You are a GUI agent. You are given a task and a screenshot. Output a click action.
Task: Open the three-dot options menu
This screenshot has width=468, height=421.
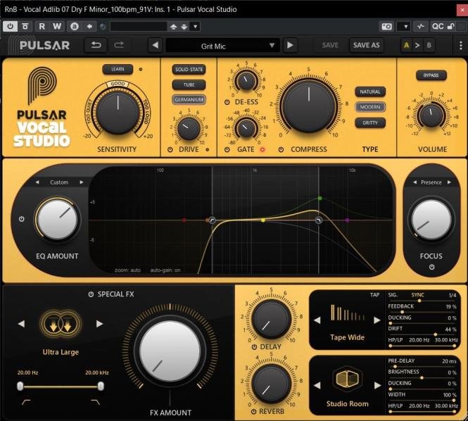[x=460, y=45]
